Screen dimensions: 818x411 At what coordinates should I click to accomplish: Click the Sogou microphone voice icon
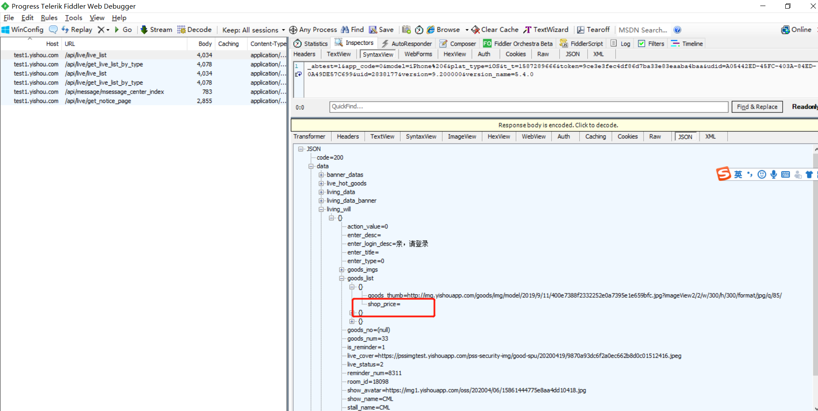[774, 174]
